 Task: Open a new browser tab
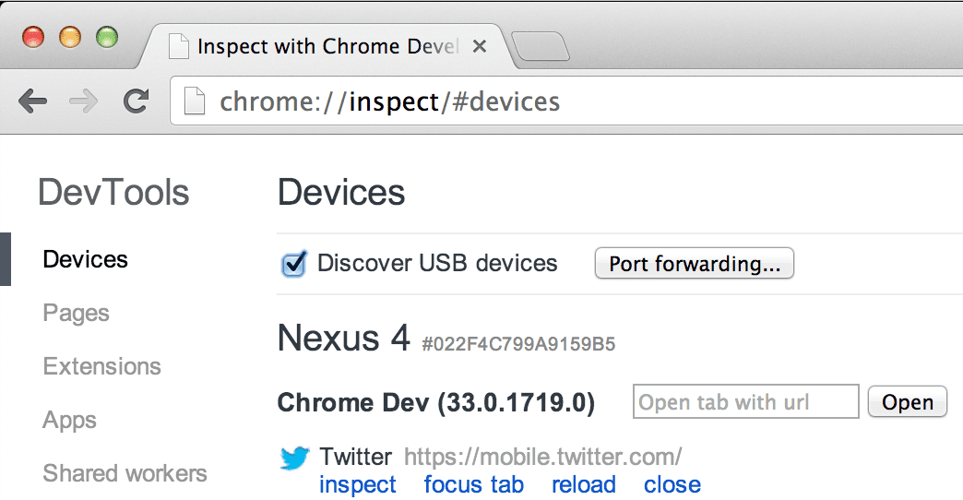click(x=540, y=48)
